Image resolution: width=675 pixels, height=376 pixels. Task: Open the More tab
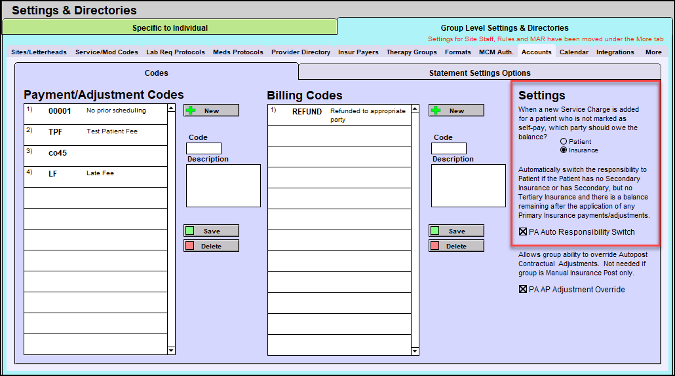(x=653, y=52)
